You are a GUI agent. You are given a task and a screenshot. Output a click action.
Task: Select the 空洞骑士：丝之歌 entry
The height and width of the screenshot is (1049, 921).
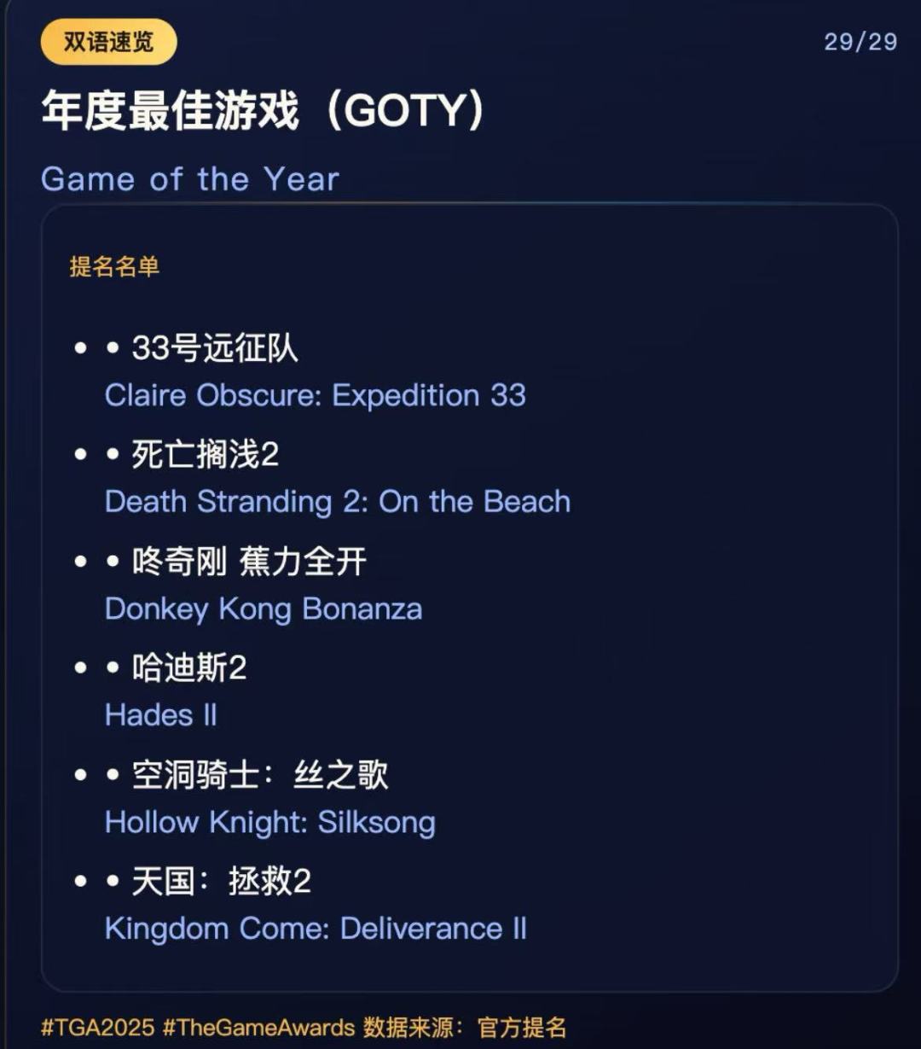click(x=260, y=775)
